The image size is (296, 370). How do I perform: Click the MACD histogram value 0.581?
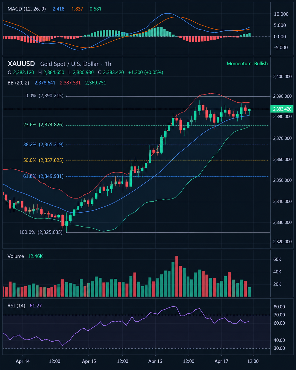coord(95,9)
